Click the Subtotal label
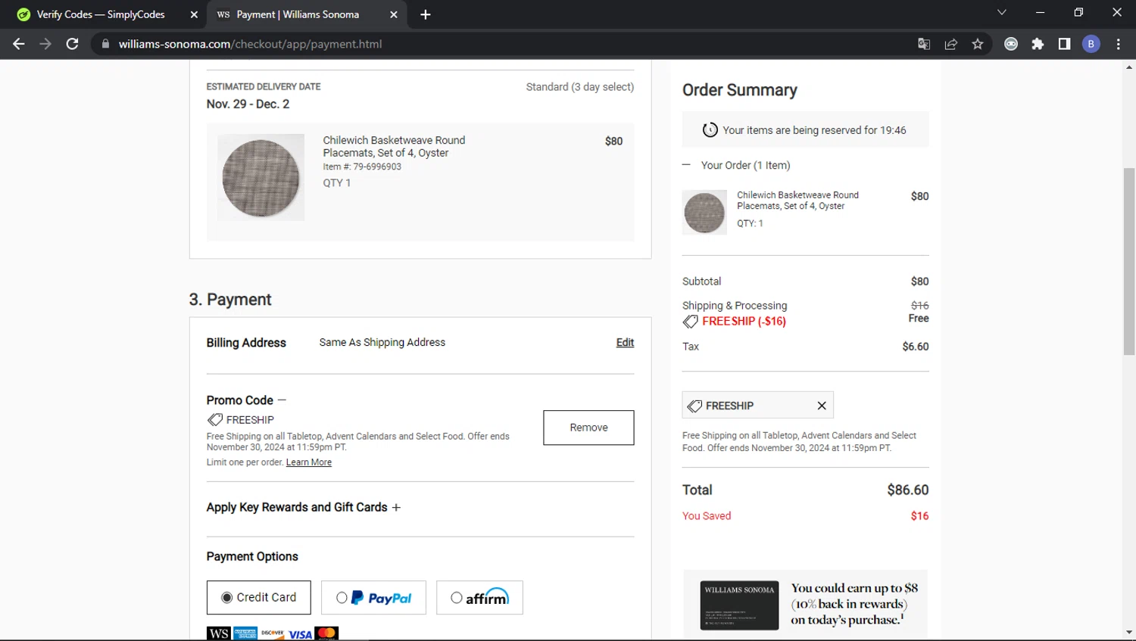Image resolution: width=1136 pixels, height=641 pixels. pos(701,282)
